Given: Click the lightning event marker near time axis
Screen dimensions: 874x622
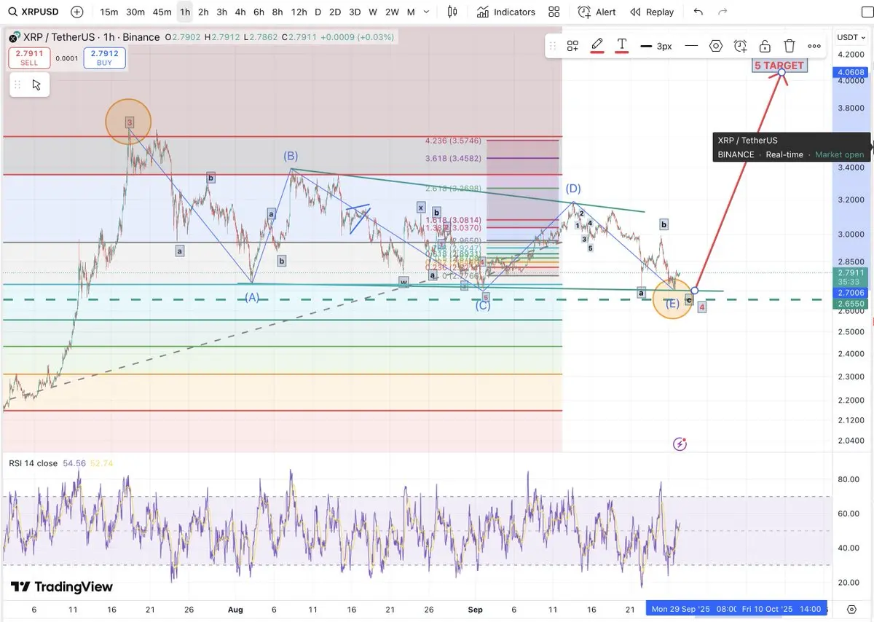Looking at the screenshot, I should click(x=680, y=444).
